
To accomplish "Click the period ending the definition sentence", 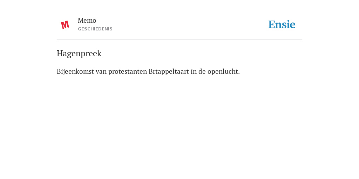I will point(239,74).
